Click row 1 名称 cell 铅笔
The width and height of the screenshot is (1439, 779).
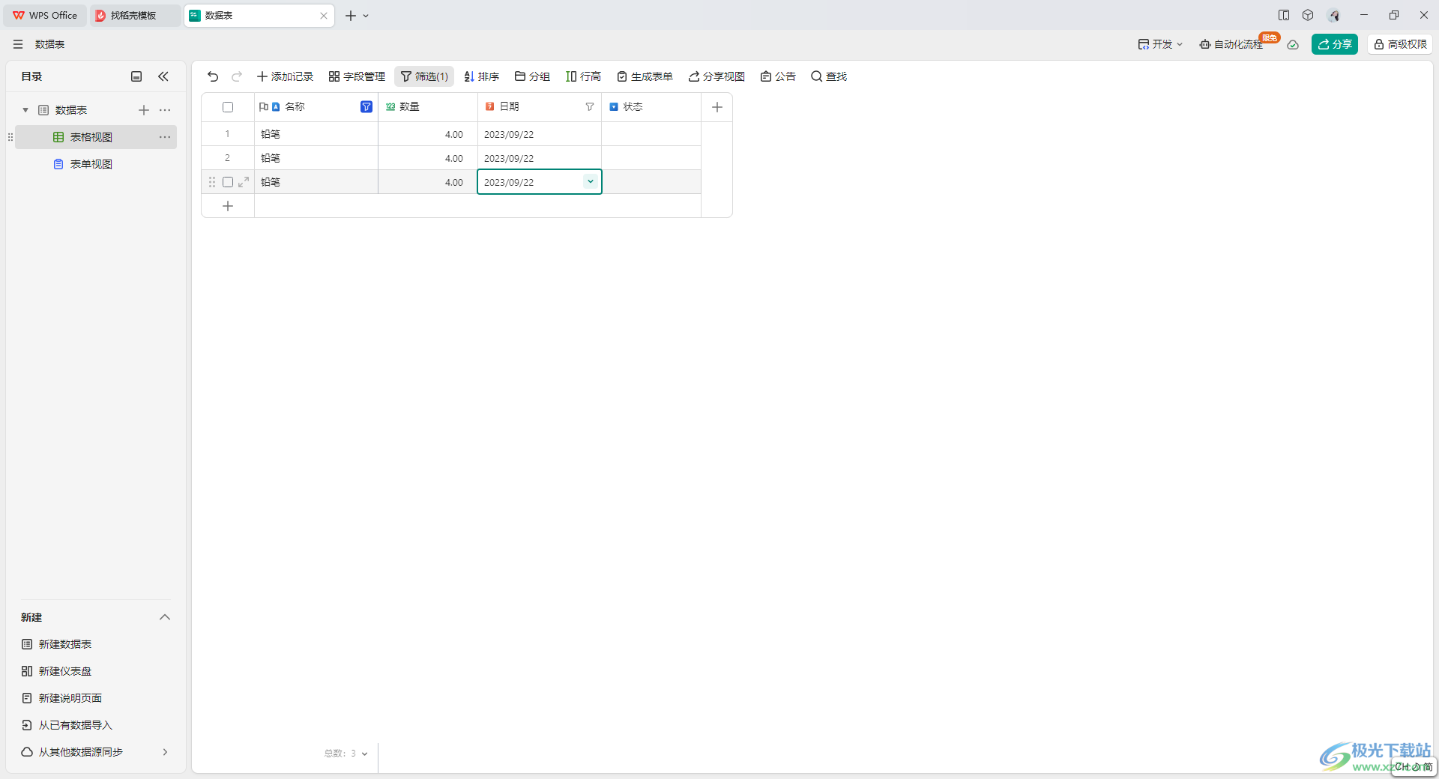(x=316, y=134)
